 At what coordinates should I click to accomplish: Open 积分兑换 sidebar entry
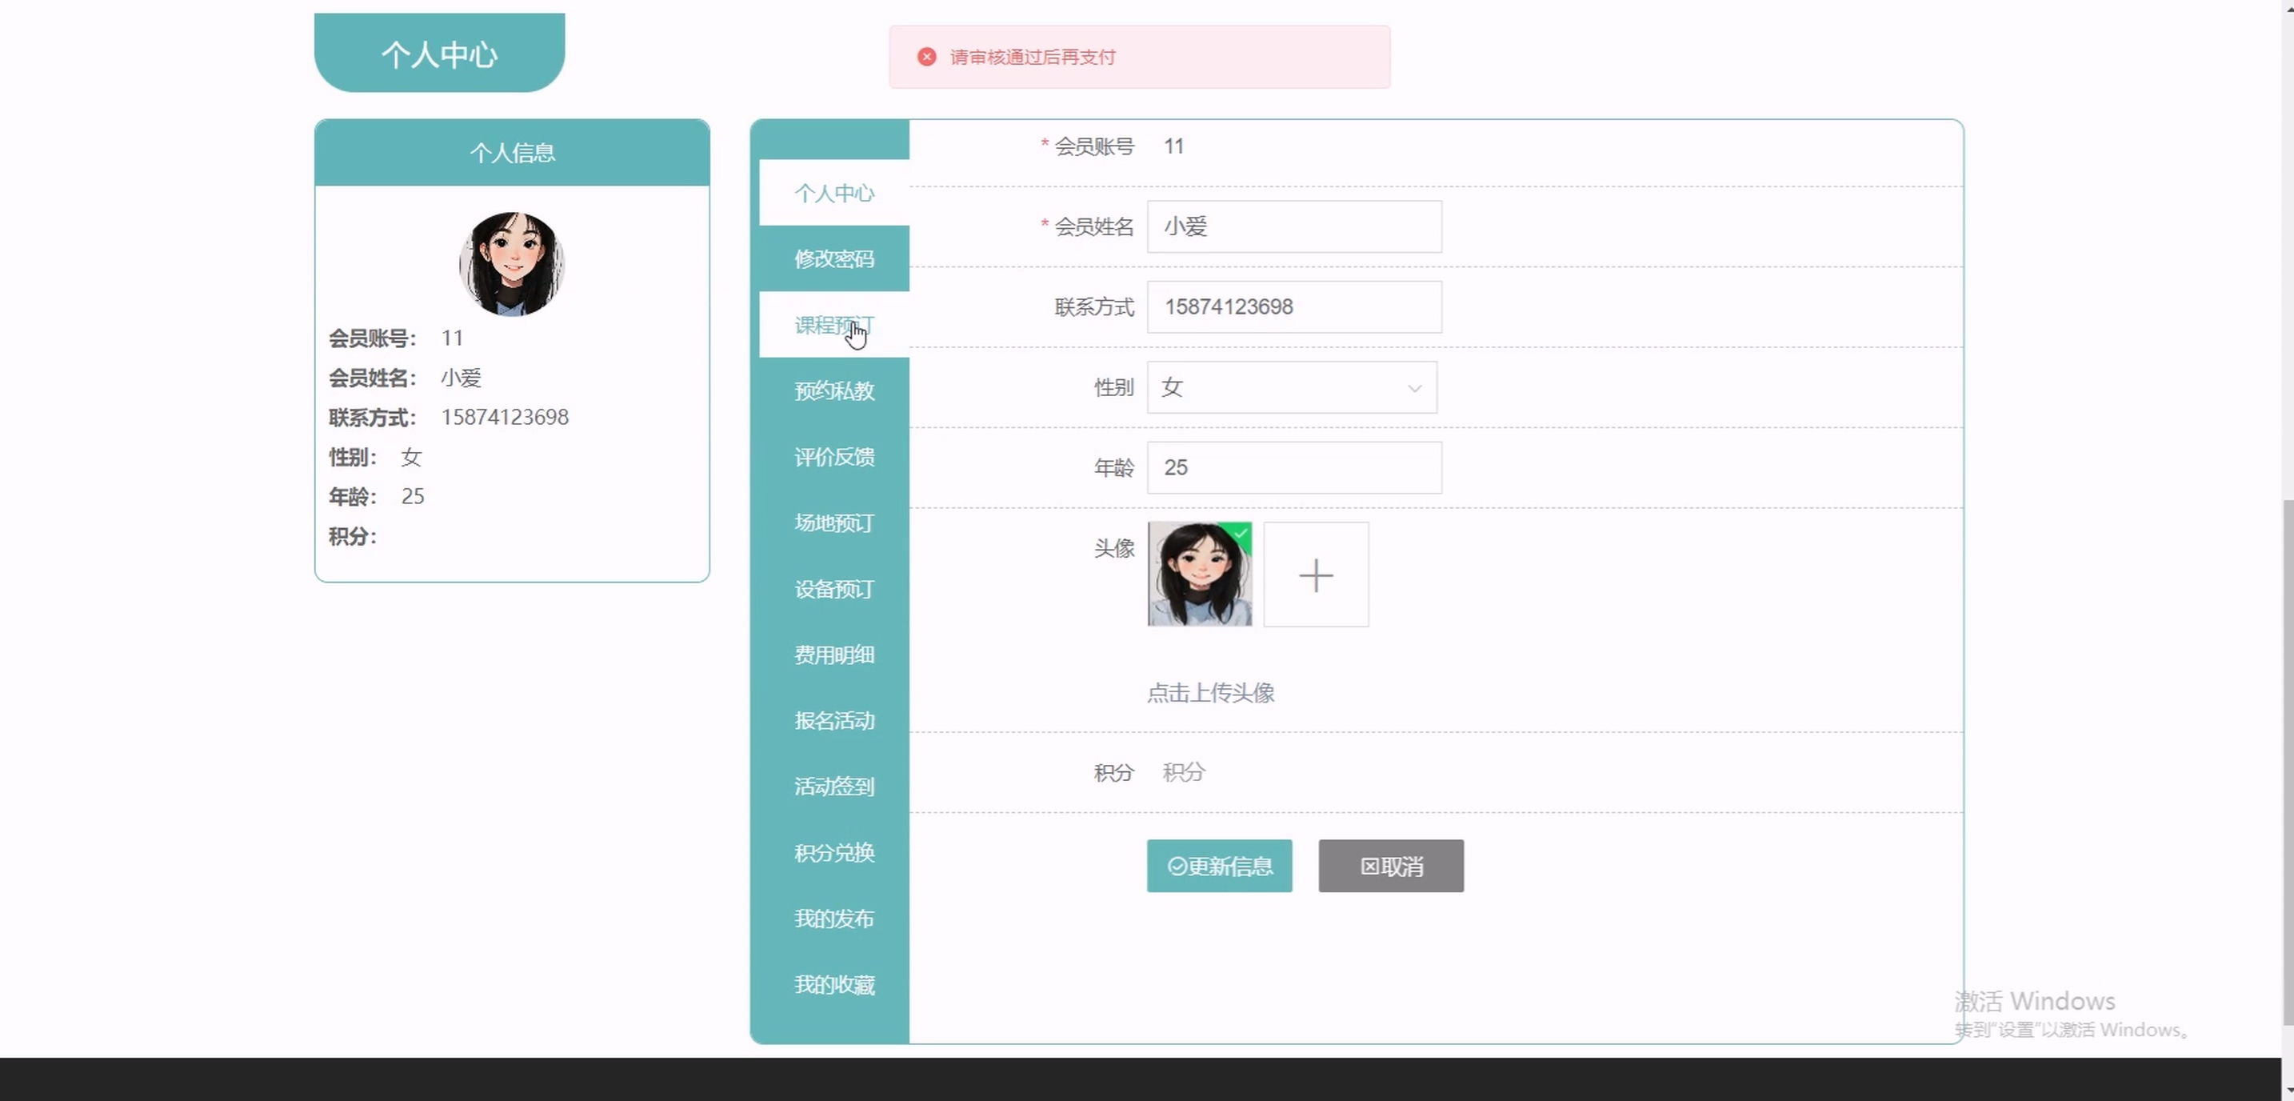click(833, 852)
